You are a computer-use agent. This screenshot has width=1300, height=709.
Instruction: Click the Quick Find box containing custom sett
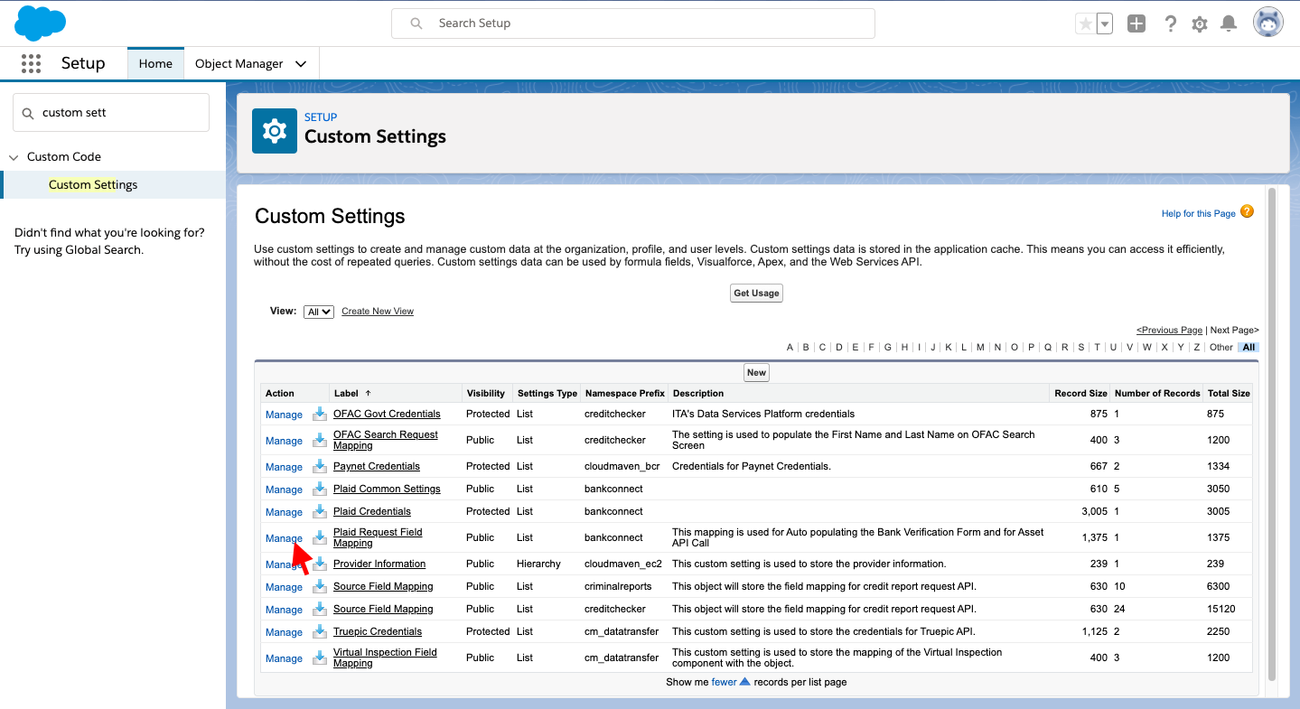[x=111, y=113]
